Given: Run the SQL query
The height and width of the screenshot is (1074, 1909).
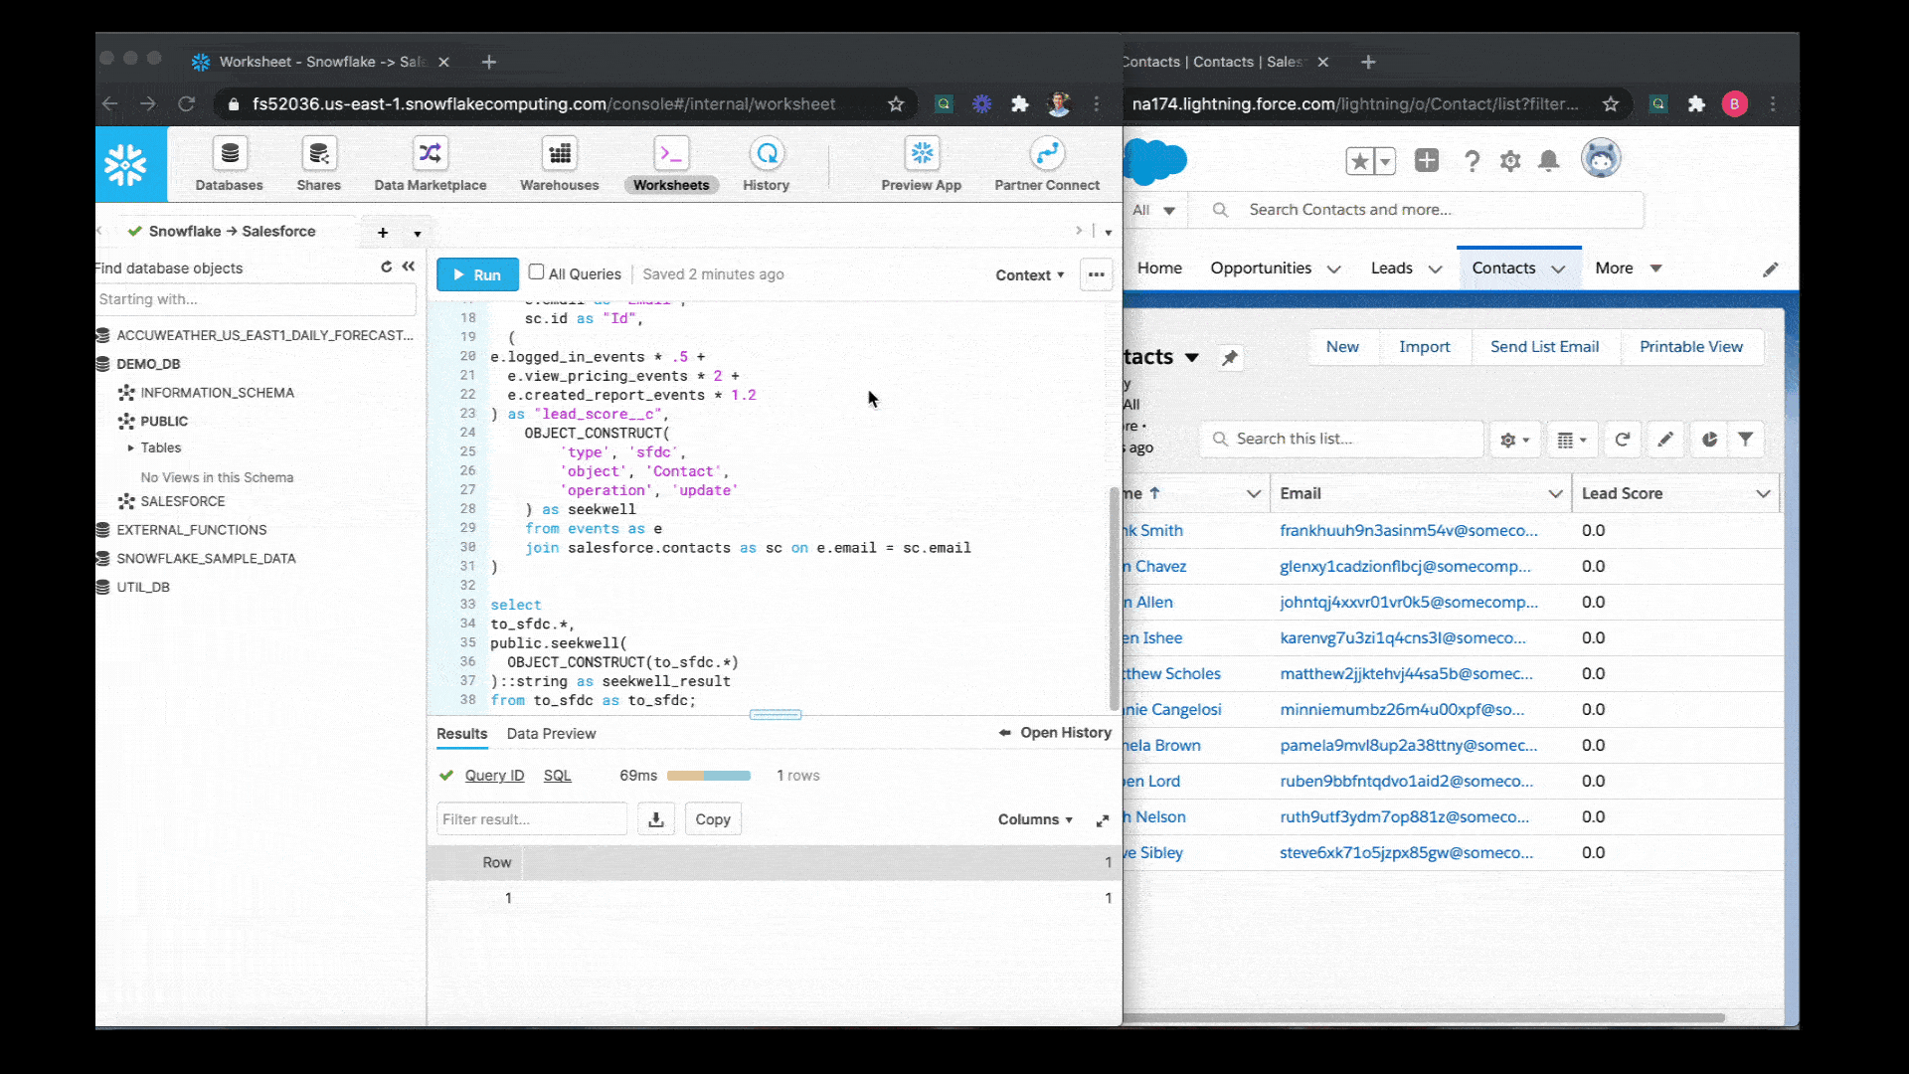Looking at the screenshot, I should pyautogui.click(x=476, y=274).
